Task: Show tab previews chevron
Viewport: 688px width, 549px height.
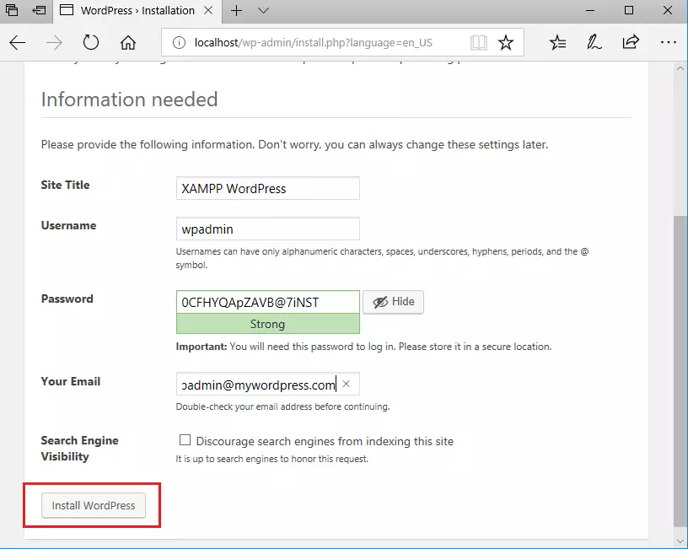Action: [x=263, y=10]
